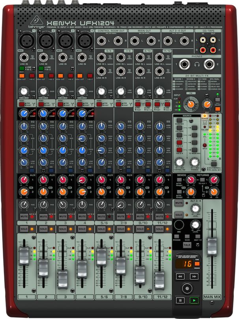Mute the ALT 3-4 bus
Viewport: 239px width, 319px height.
coord(179,203)
